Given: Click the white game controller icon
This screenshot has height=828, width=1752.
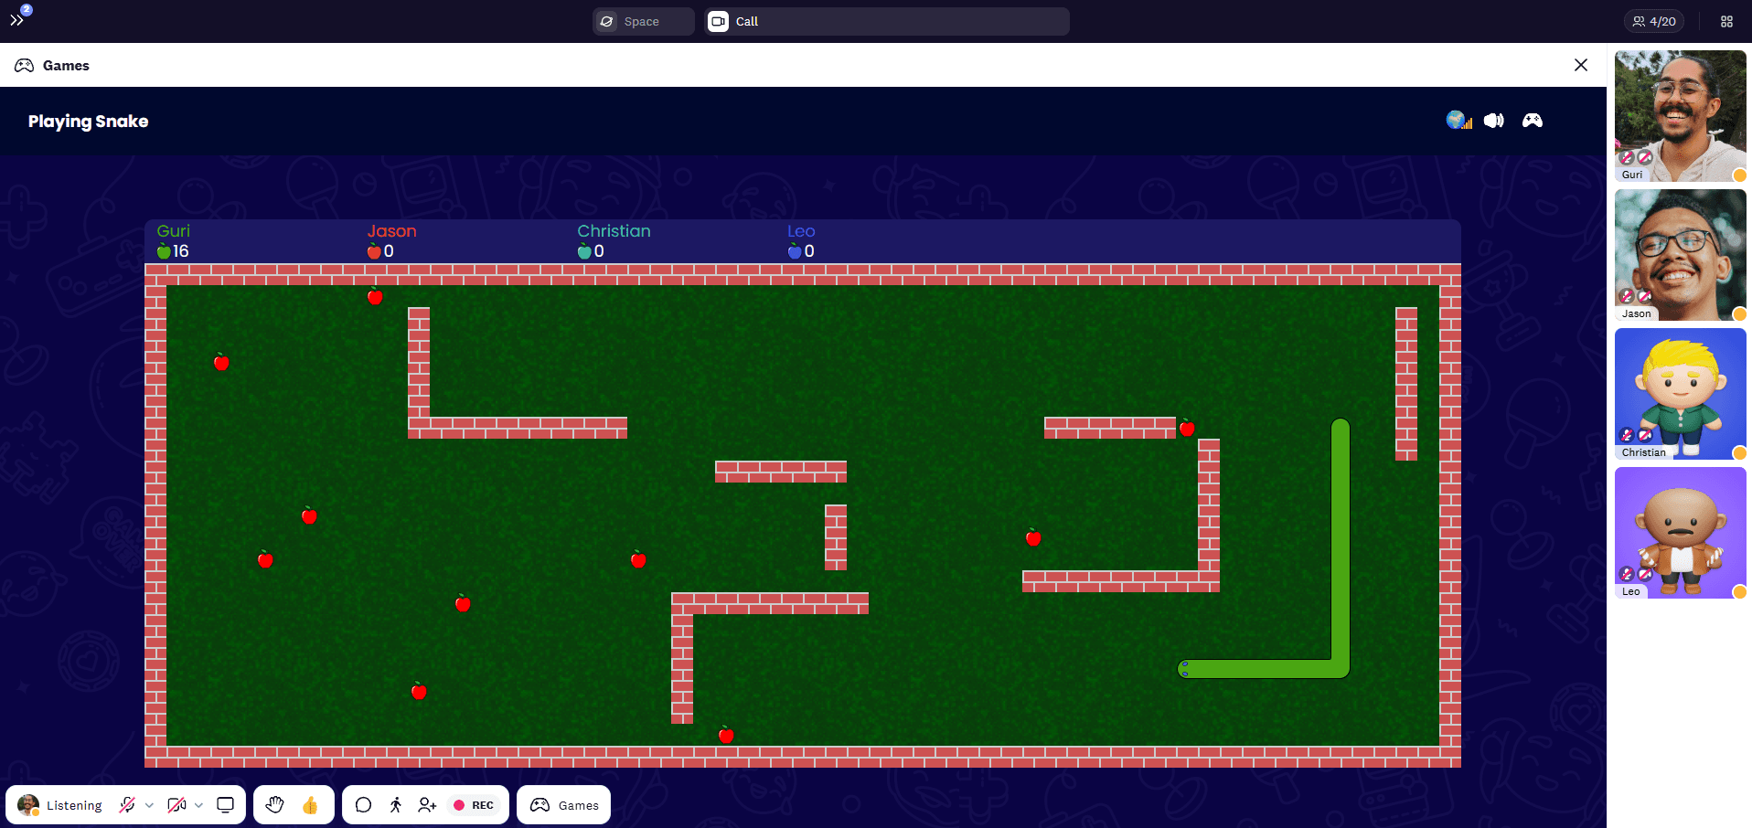Looking at the screenshot, I should point(1532,121).
